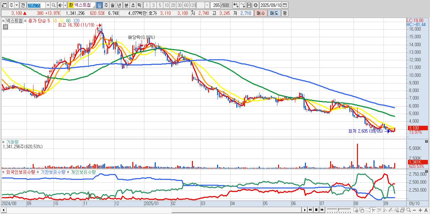
Task: Select the 주 weekly period button
Action: (x=106, y=5)
